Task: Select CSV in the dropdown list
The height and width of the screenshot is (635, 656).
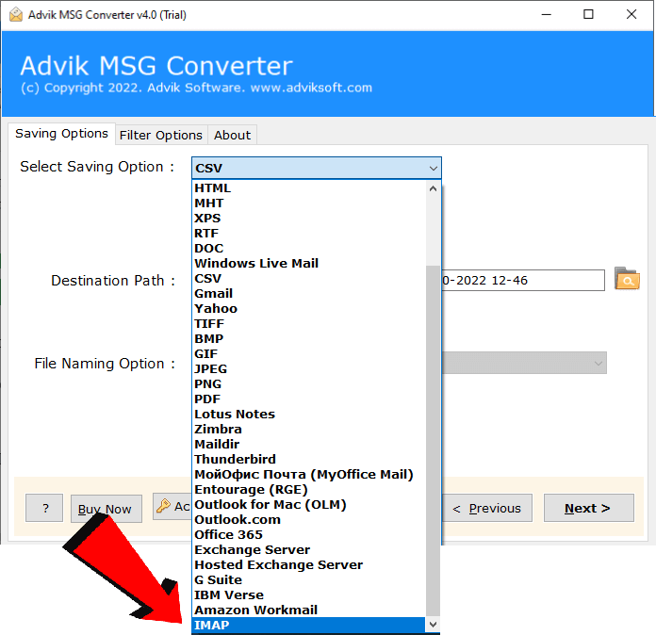Action: pyautogui.click(x=309, y=278)
